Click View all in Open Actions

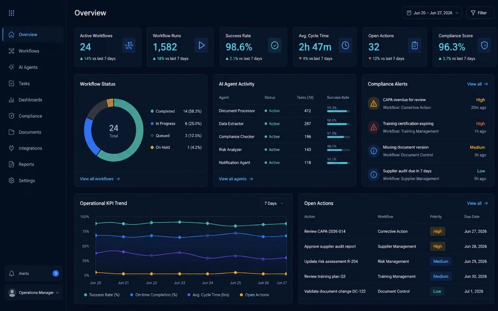click(x=477, y=203)
